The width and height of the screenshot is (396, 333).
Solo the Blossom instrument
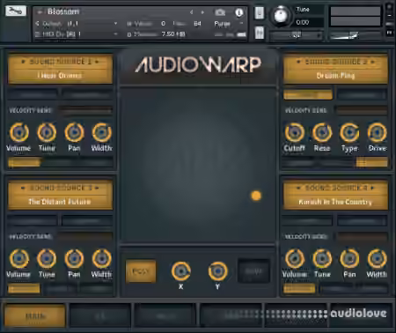click(260, 13)
